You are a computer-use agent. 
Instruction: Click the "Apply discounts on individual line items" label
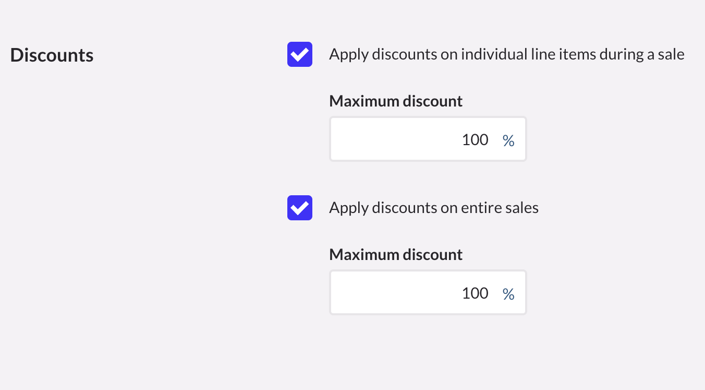[x=506, y=54]
